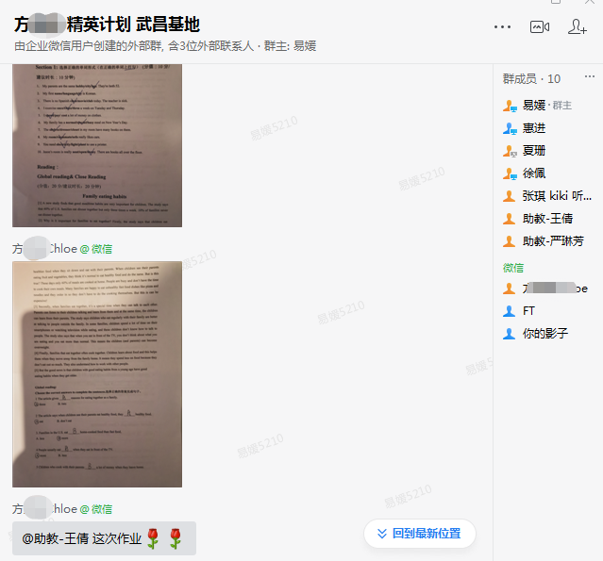
Task: Select member 徐佩 in the list
Action: pyautogui.click(x=534, y=173)
